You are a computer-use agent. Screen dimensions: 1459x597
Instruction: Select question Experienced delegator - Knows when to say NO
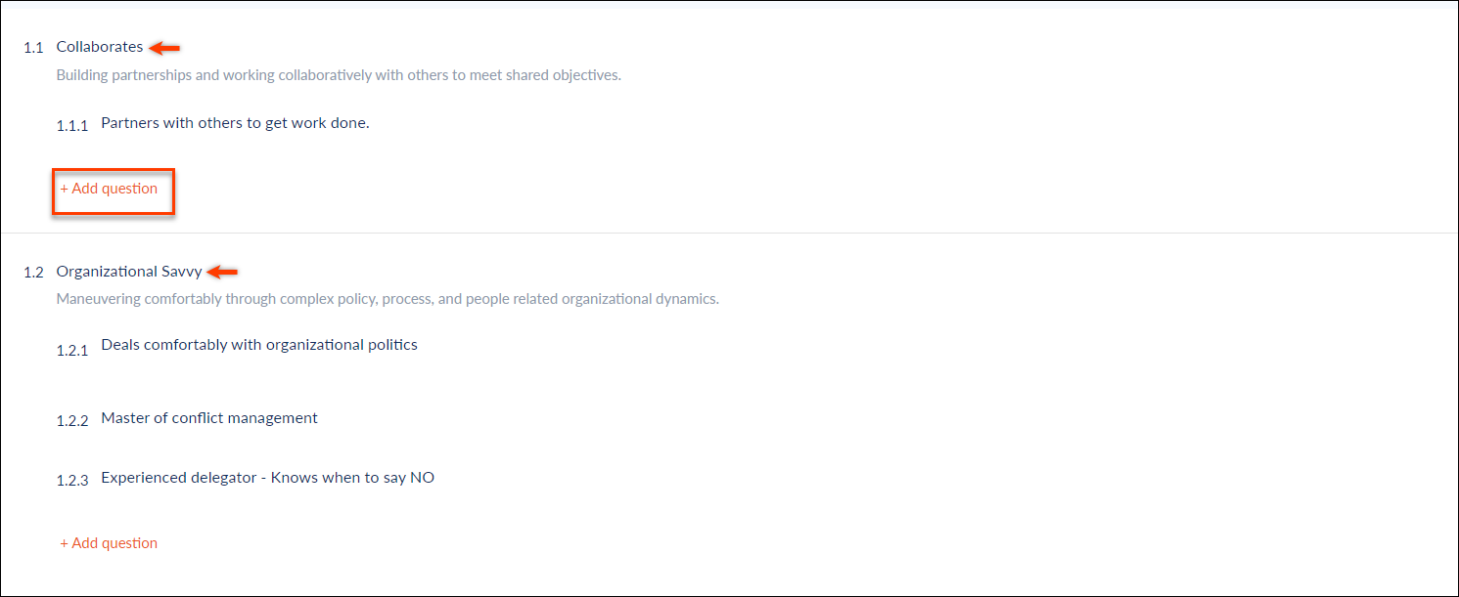tap(268, 478)
